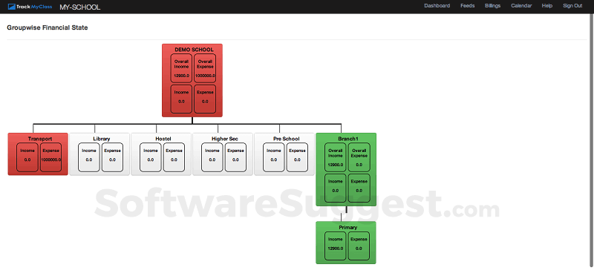The height and width of the screenshot is (276, 594).
Task: Click the Hostel group box
Action: (x=161, y=154)
